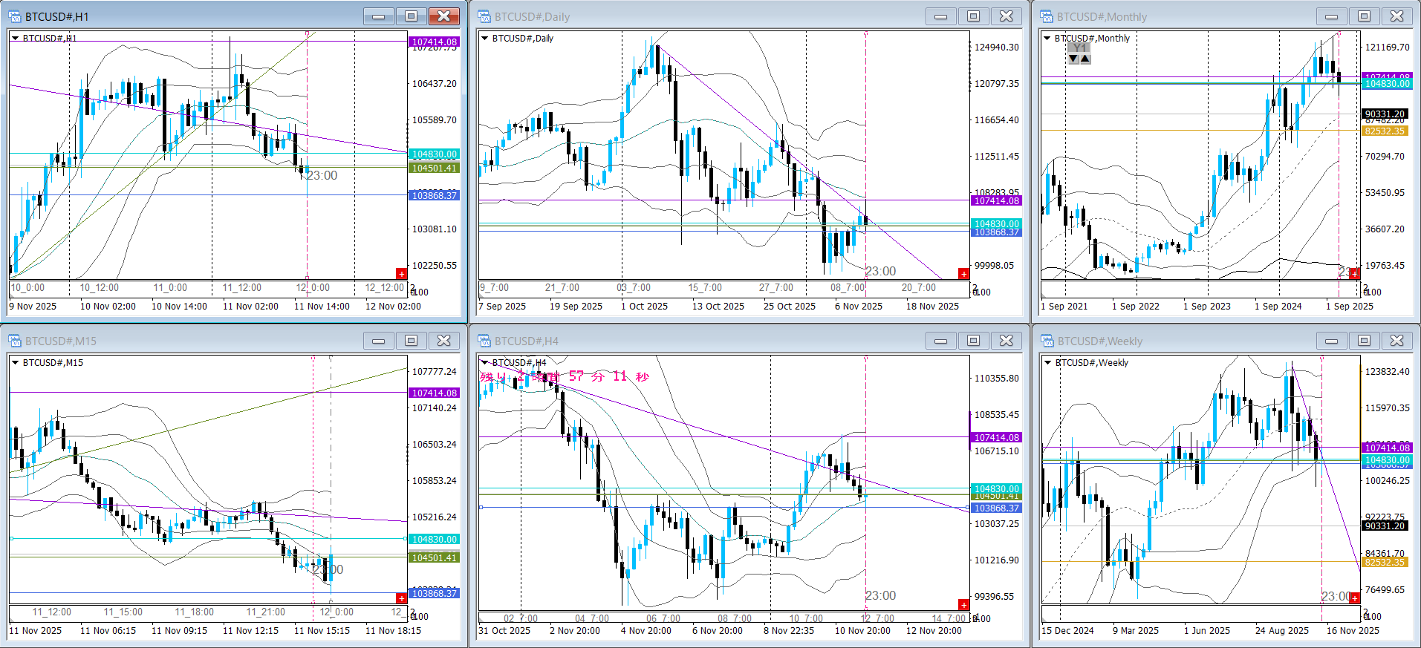Click the Y1 down arrow in Monthly chart

pos(1073,59)
